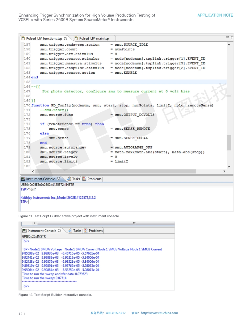Screen dimensions: 252x326
Task: Click the lower Instrument Console monitor icon
Action: click(x=24, y=231)
